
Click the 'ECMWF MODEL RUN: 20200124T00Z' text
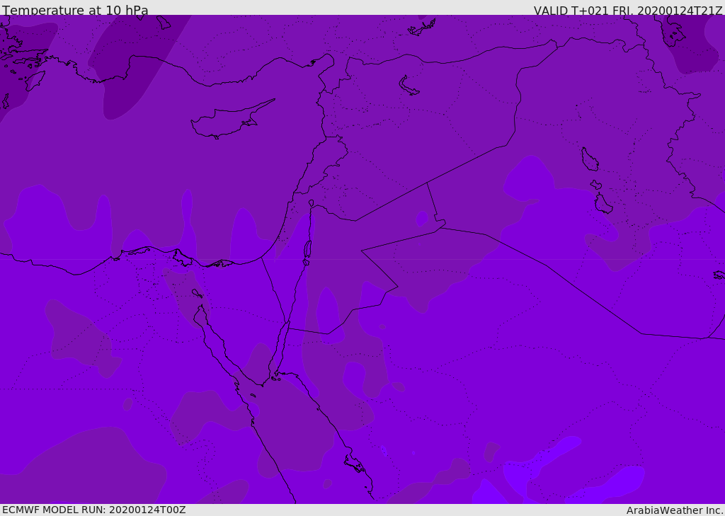click(x=94, y=510)
